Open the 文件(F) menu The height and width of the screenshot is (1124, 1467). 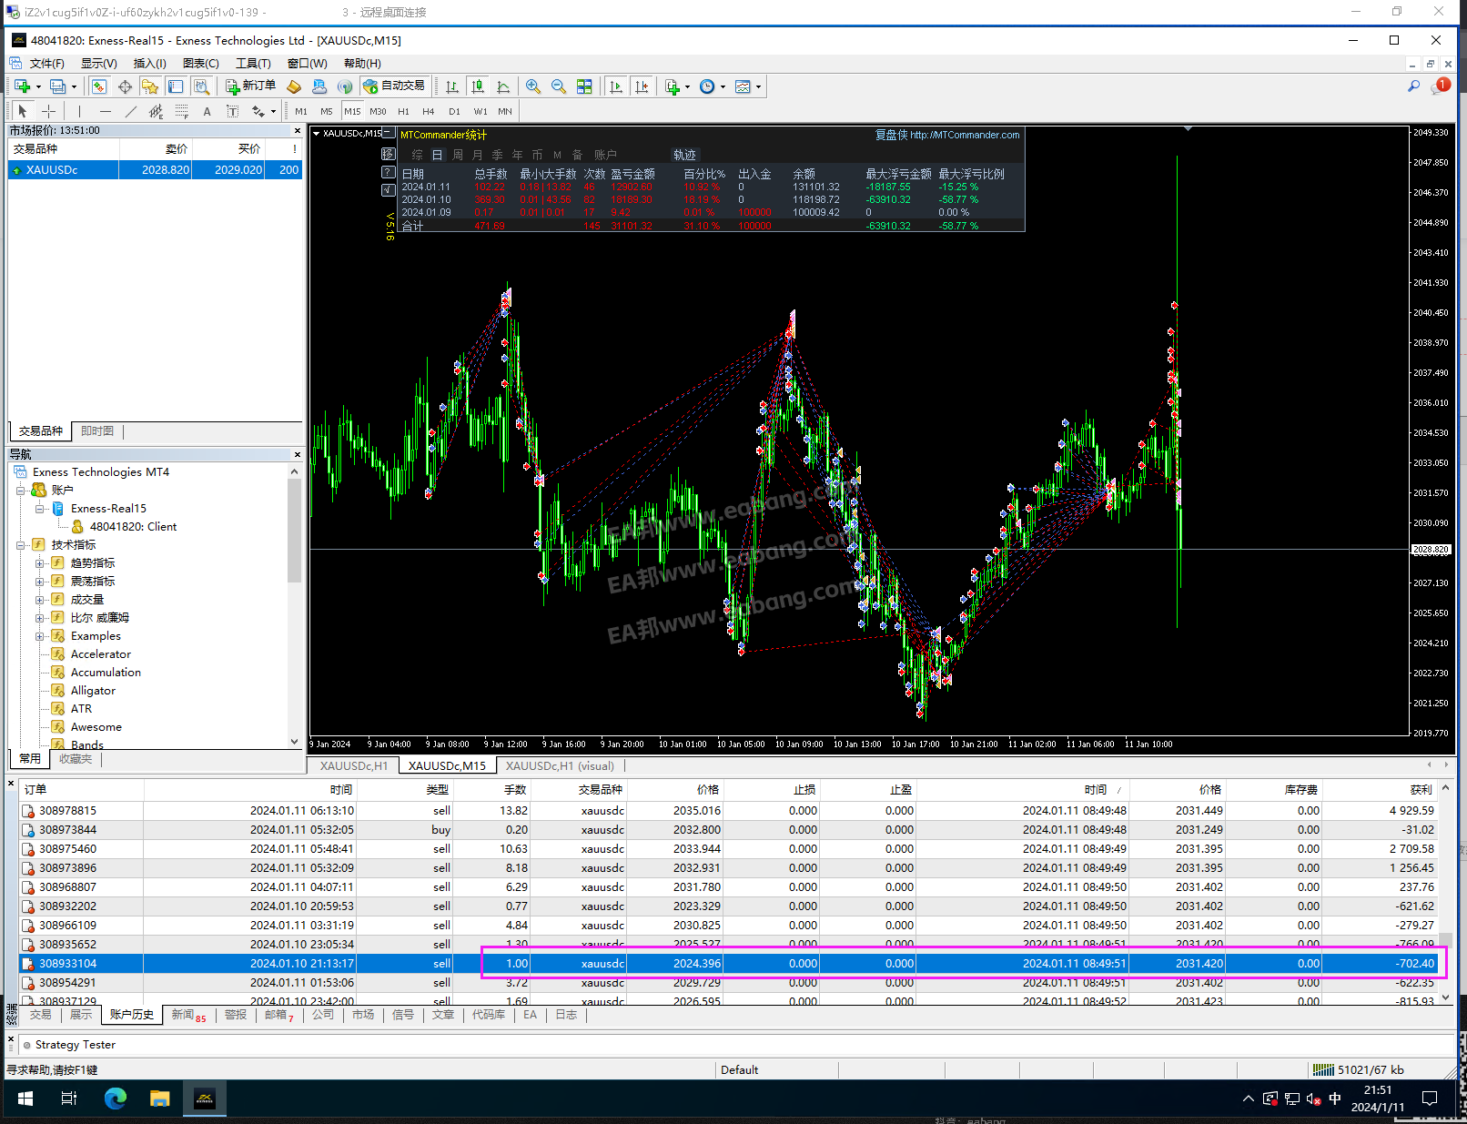[x=46, y=63]
